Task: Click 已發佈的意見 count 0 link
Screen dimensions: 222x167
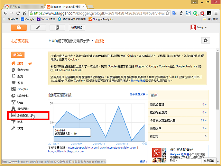Action: coord(204,112)
